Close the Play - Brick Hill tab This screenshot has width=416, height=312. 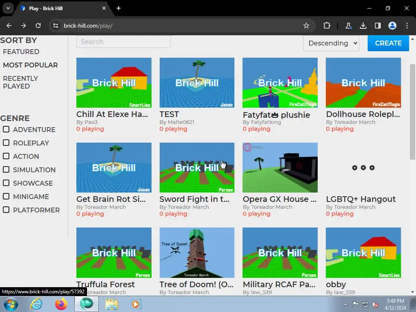[x=104, y=8]
